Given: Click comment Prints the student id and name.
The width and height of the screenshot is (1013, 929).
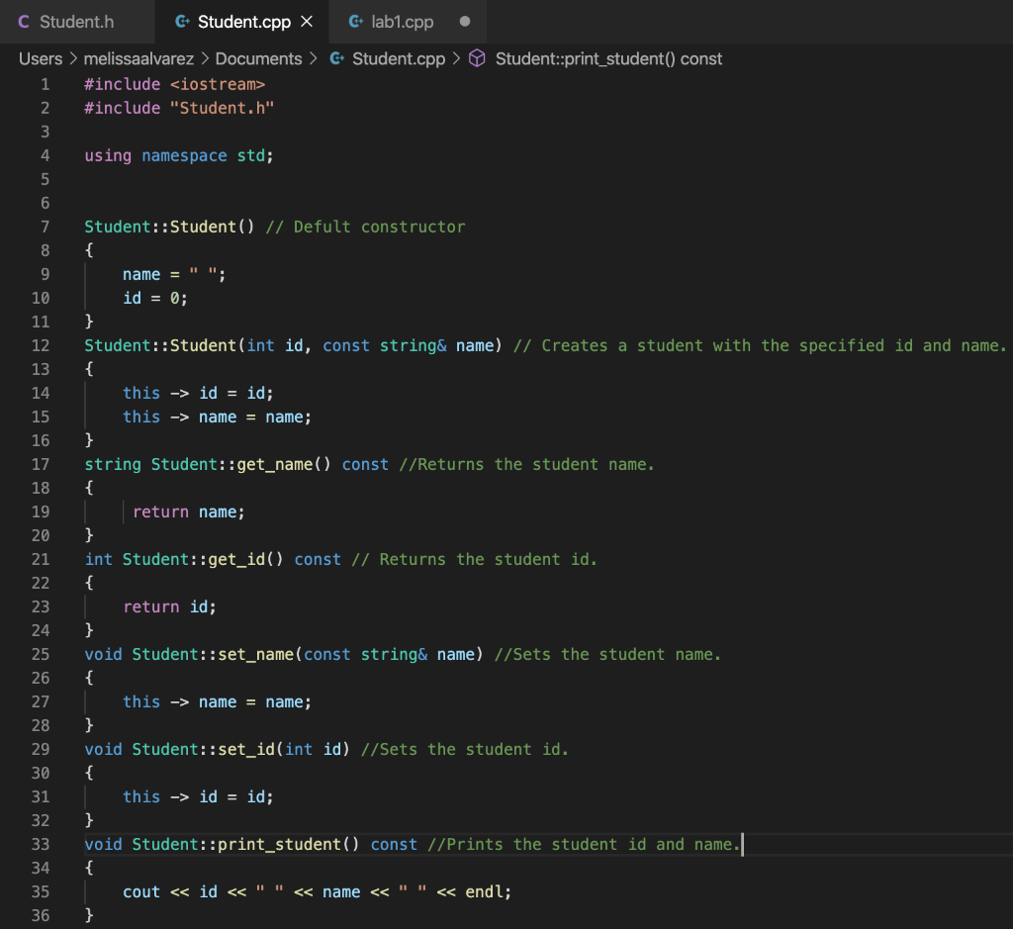Looking at the screenshot, I should click(x=584, y=844).
